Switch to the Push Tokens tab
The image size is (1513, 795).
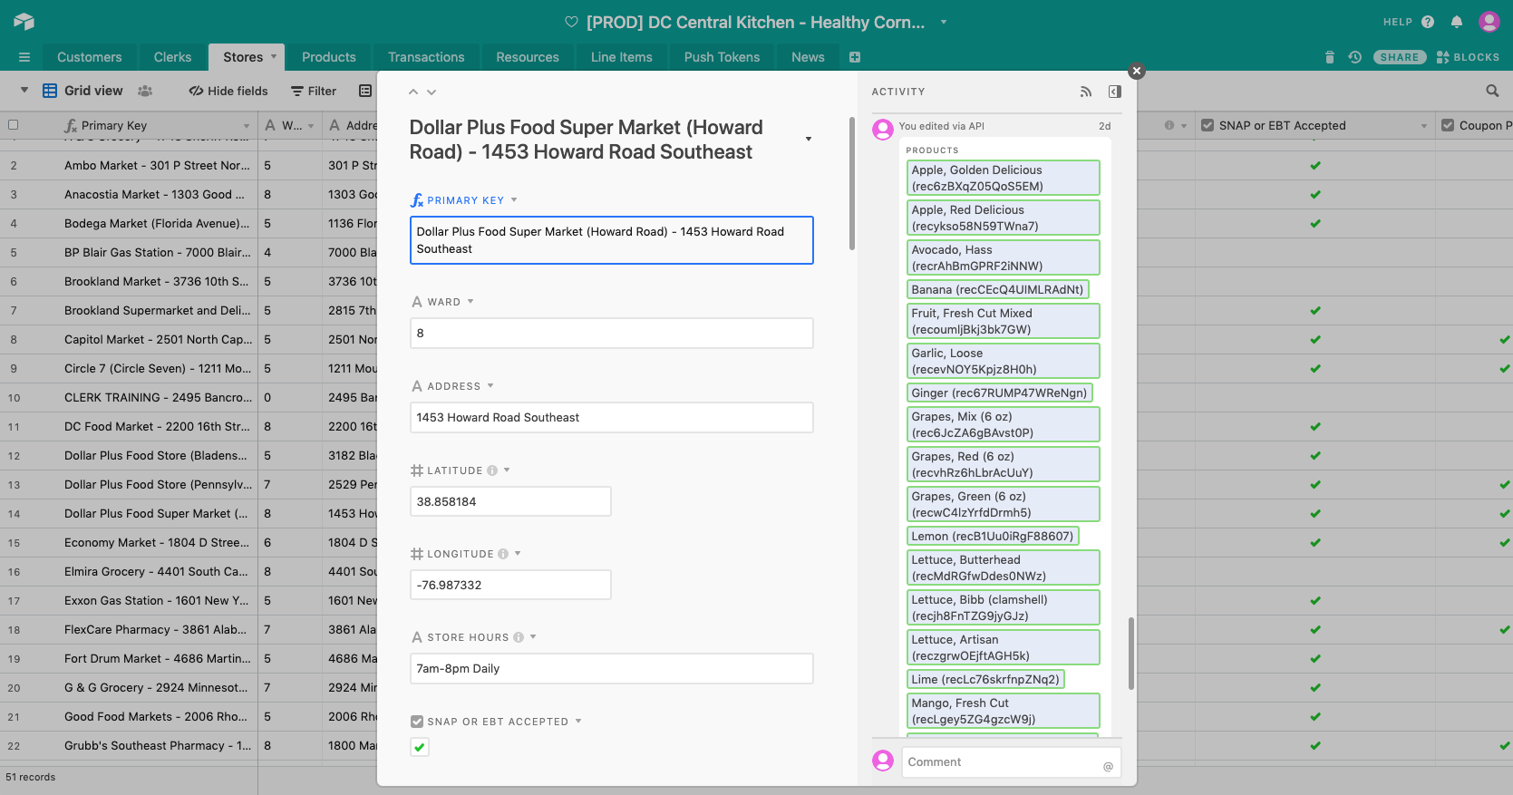tap(722, 57)
